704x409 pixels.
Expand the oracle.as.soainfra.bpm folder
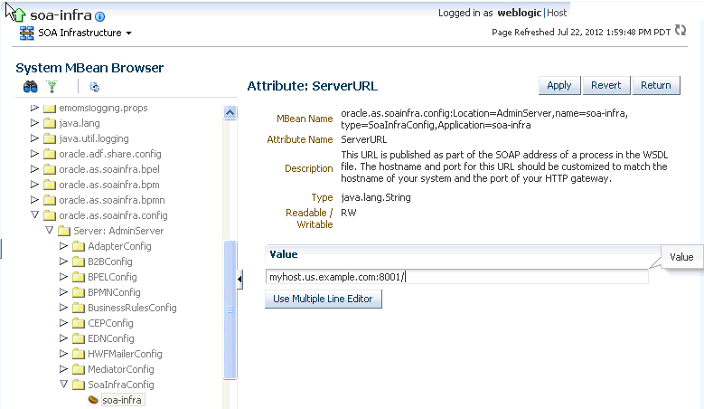(34, 184)
